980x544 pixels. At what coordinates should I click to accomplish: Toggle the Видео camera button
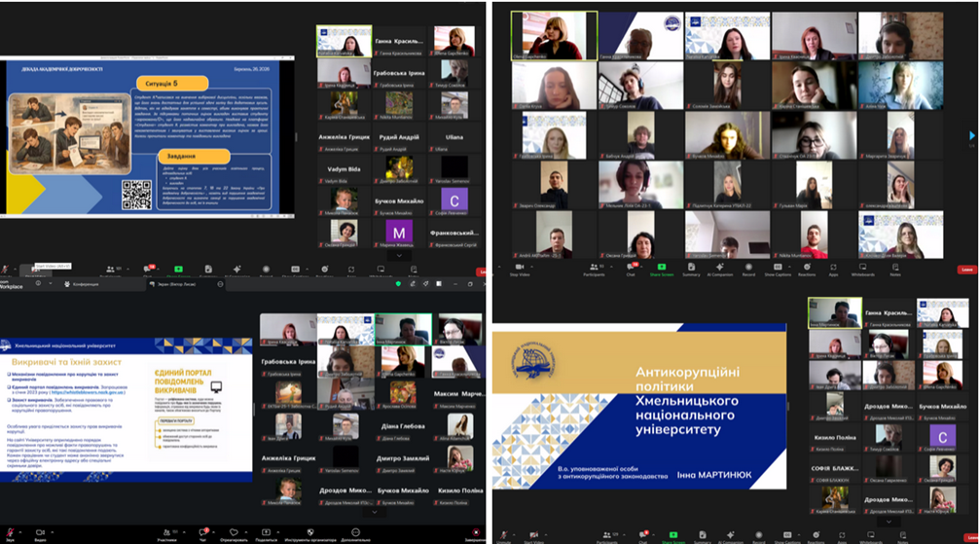41,533
